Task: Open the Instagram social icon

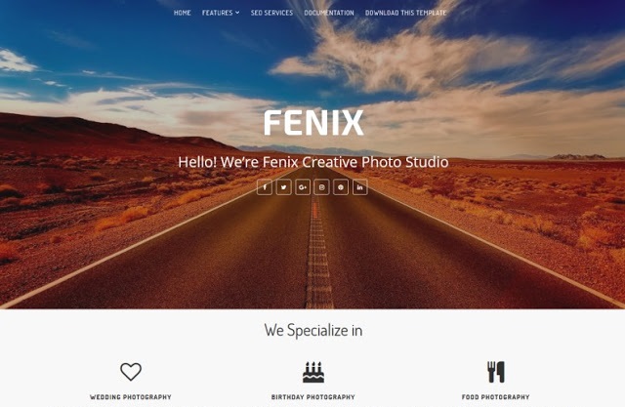Action: pos(321,187)
